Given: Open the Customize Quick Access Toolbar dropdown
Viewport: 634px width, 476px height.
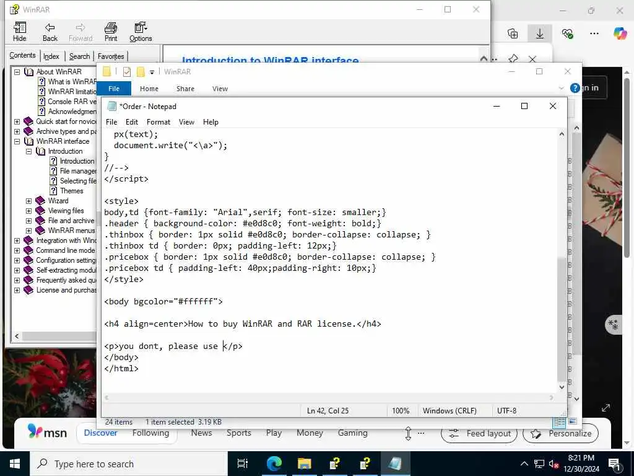Looking at the screenshot, I should pos(152,73).
